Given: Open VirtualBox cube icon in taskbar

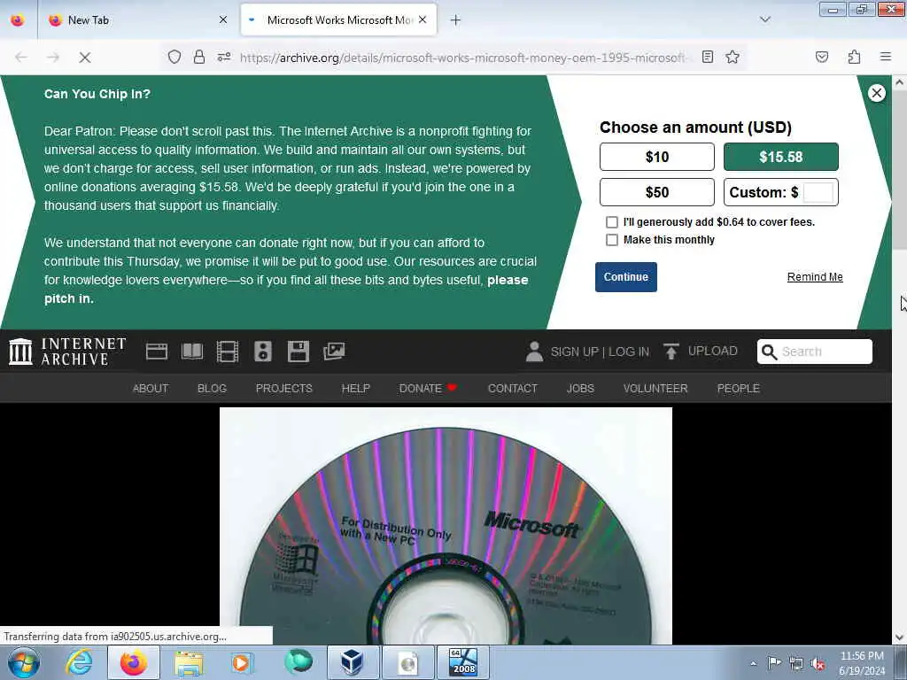Looking at the screenshot, I should [x=352, y=662].
